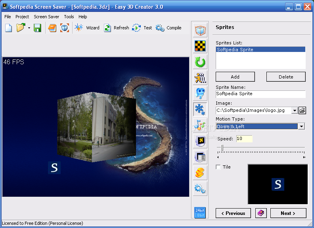This screenshot has width=314, height=228.
Task: Click the application icon in the title bar
Action: point(5,6)
